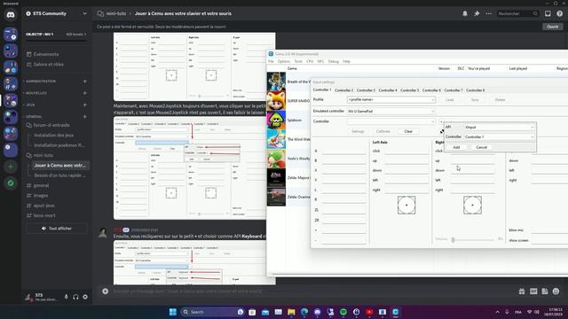Click the server boost objective progress bar
Image resolution: width=568 pixels, height=319 pixels.
pos(56,40)
